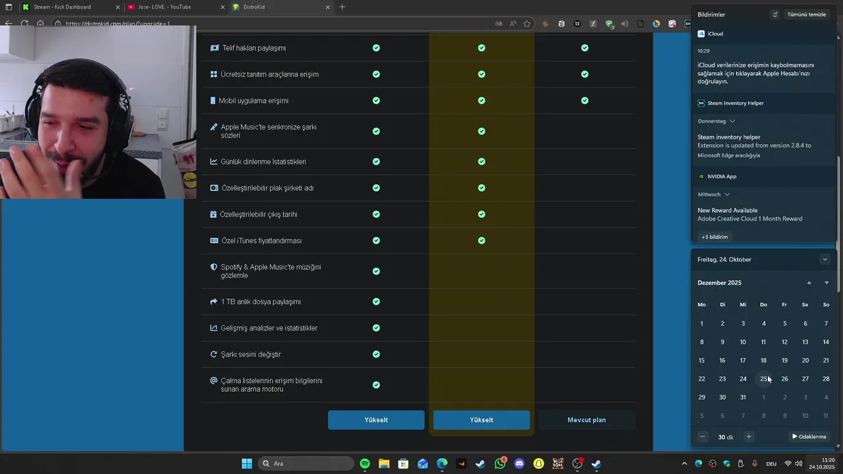Click chart icon beside Günlük dinlenme istatistikleri

(x=213, y=161)
